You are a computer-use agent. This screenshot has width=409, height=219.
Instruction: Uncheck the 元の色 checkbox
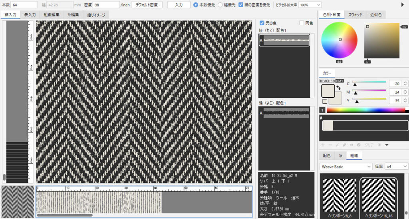(x=262, y=23)
